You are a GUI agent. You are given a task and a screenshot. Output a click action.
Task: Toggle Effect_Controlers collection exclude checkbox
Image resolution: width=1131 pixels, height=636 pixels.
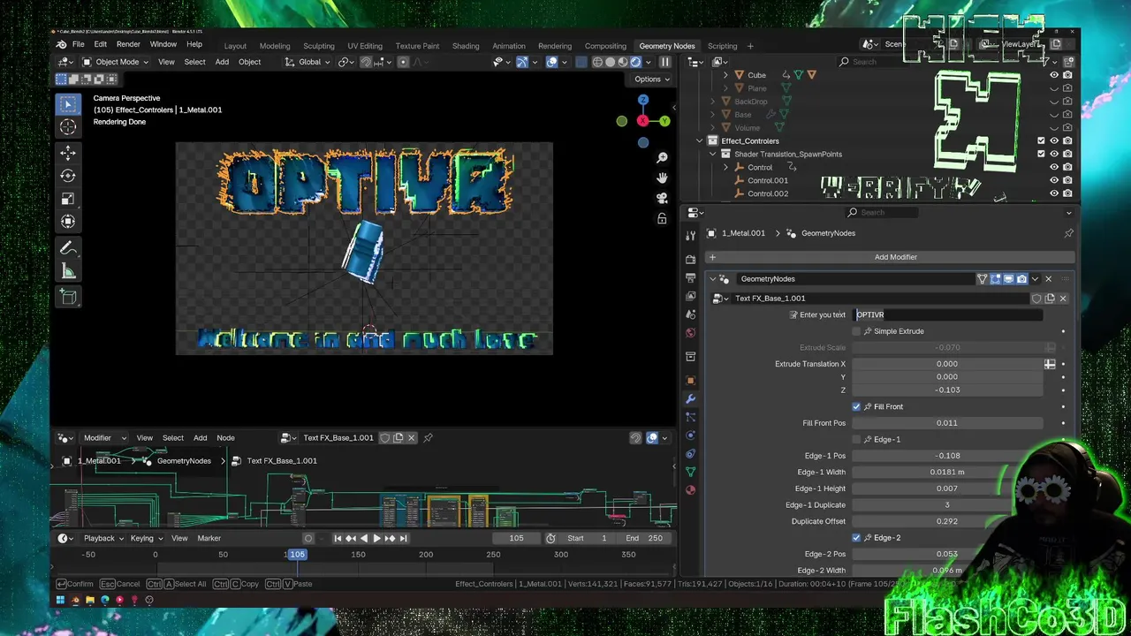pyautogui.click(x=1041, y=141)
